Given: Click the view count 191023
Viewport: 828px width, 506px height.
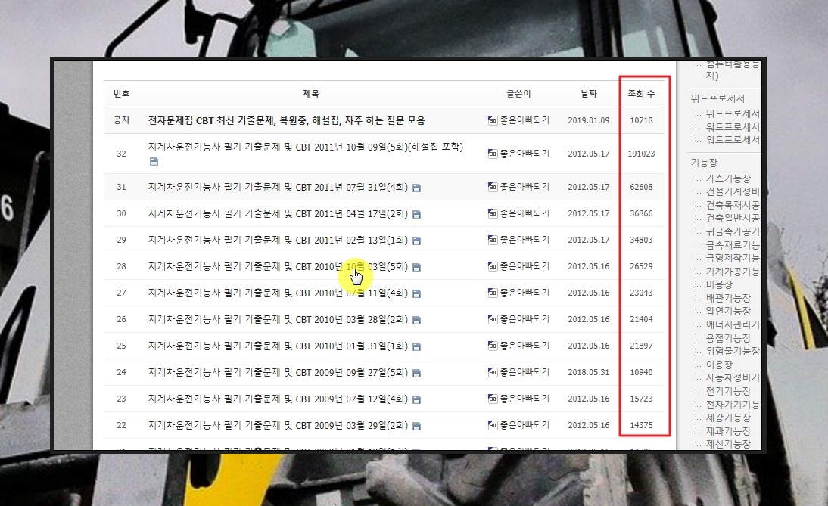Looking at the screenshot, I should pyautogui.click(x=641, y=154).
